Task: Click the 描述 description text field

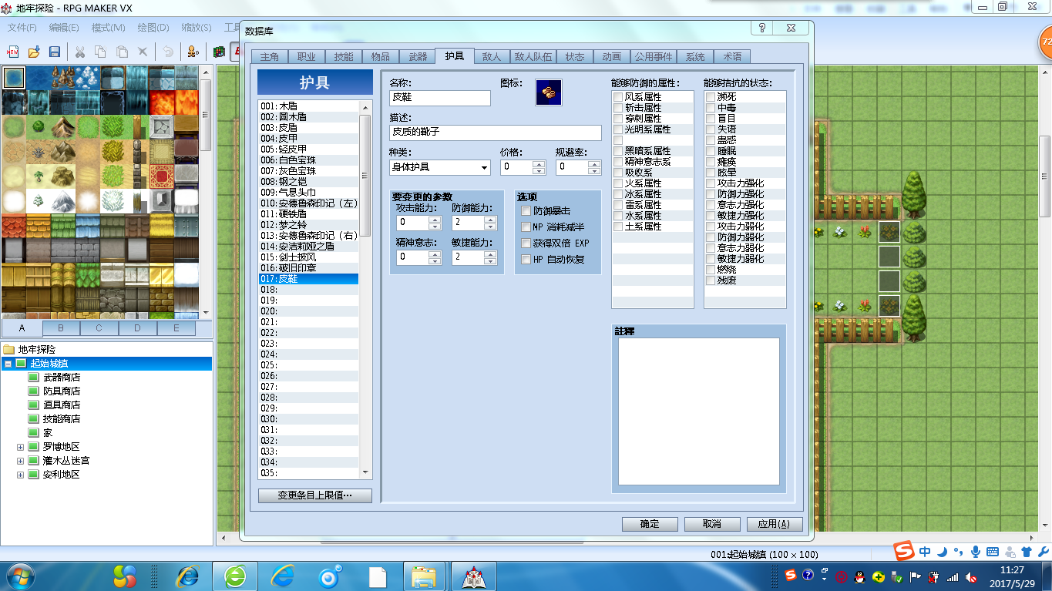Action: [496, 133]
